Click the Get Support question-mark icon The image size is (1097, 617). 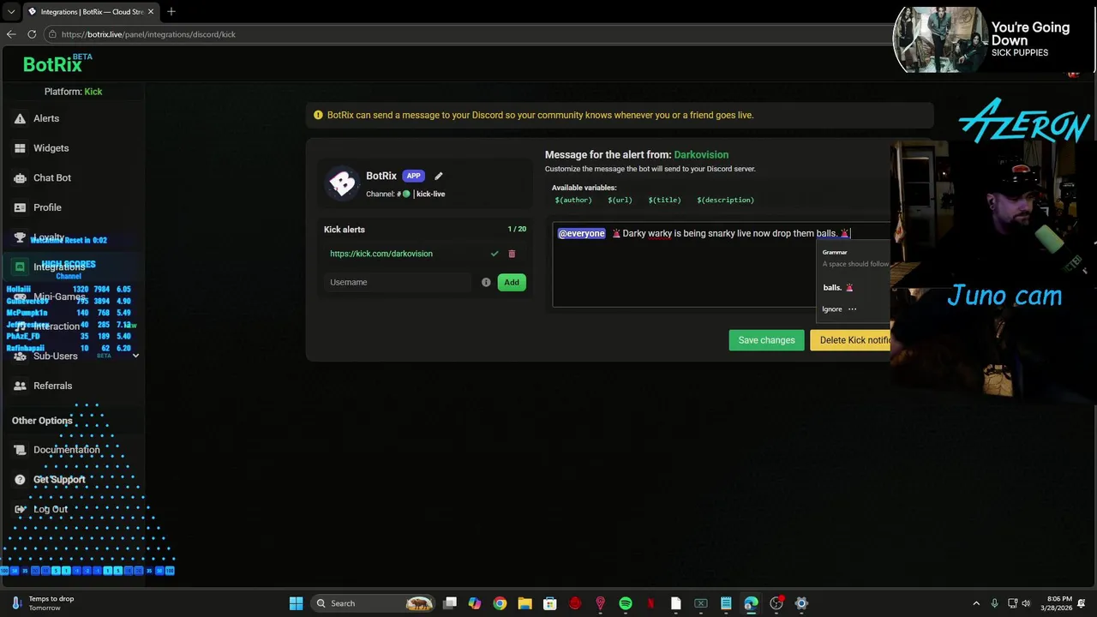(x=20, y=479)
